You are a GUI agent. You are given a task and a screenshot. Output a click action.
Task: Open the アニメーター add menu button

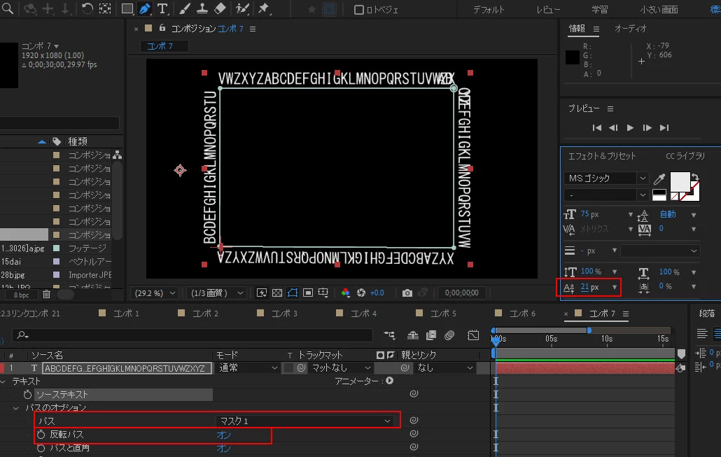[390, 381]
